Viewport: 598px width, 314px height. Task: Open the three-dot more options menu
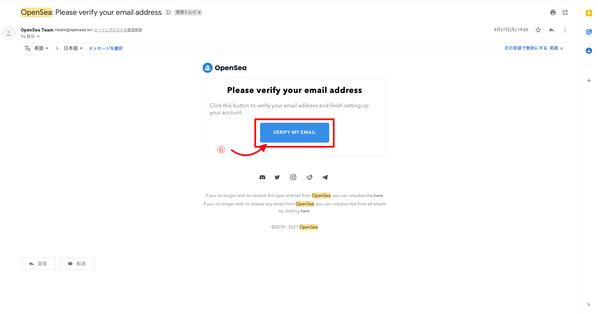coord(565,30)
